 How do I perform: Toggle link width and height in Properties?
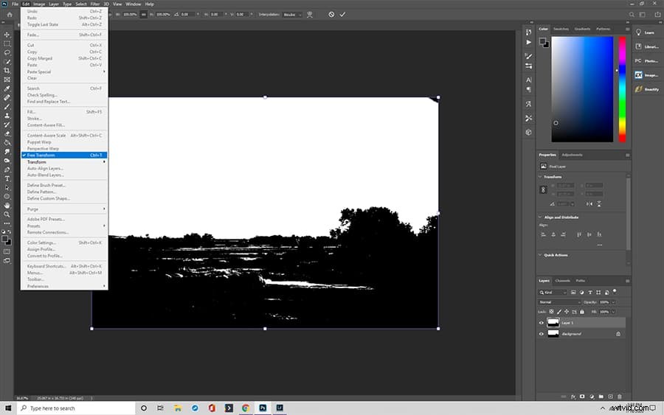[x=543, y=190]
